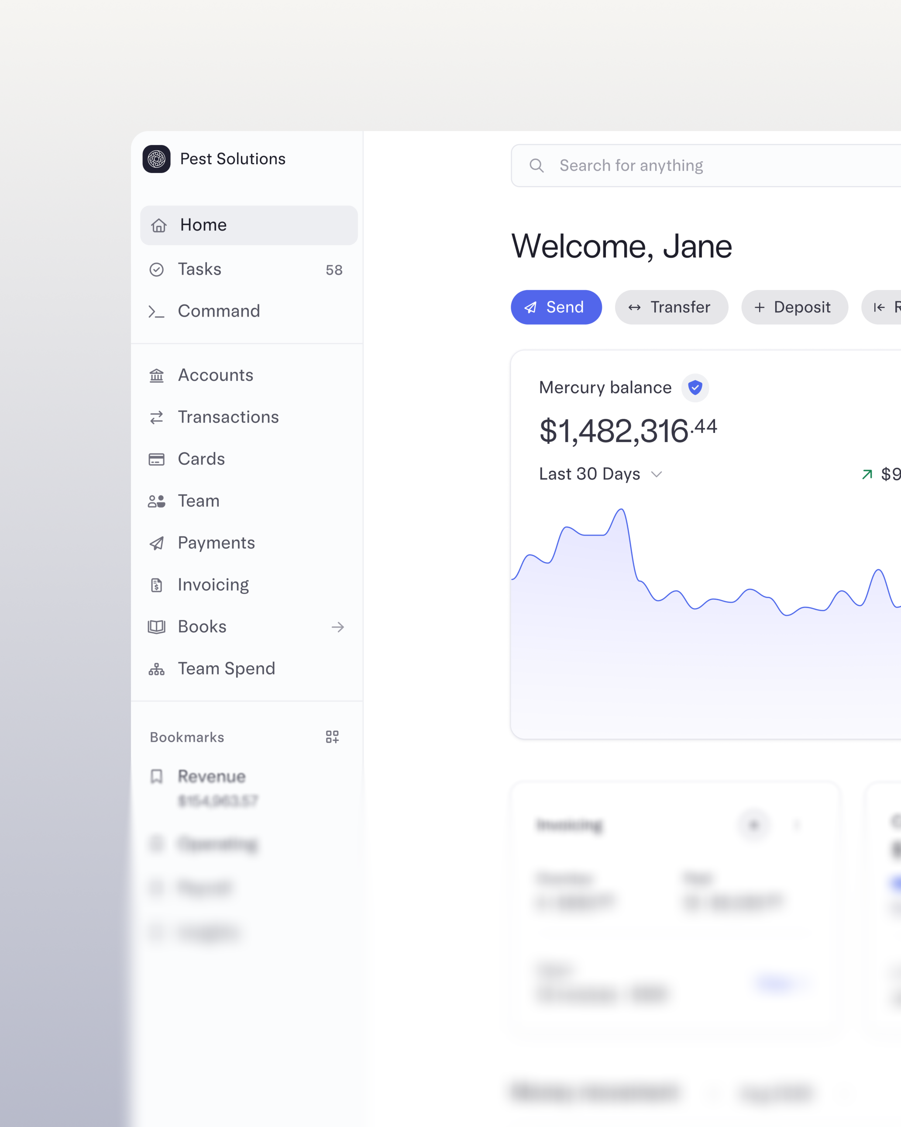Viewport: 901px width, 1127px height.
Task: Click the balance line chart
Action: (706, 622)
